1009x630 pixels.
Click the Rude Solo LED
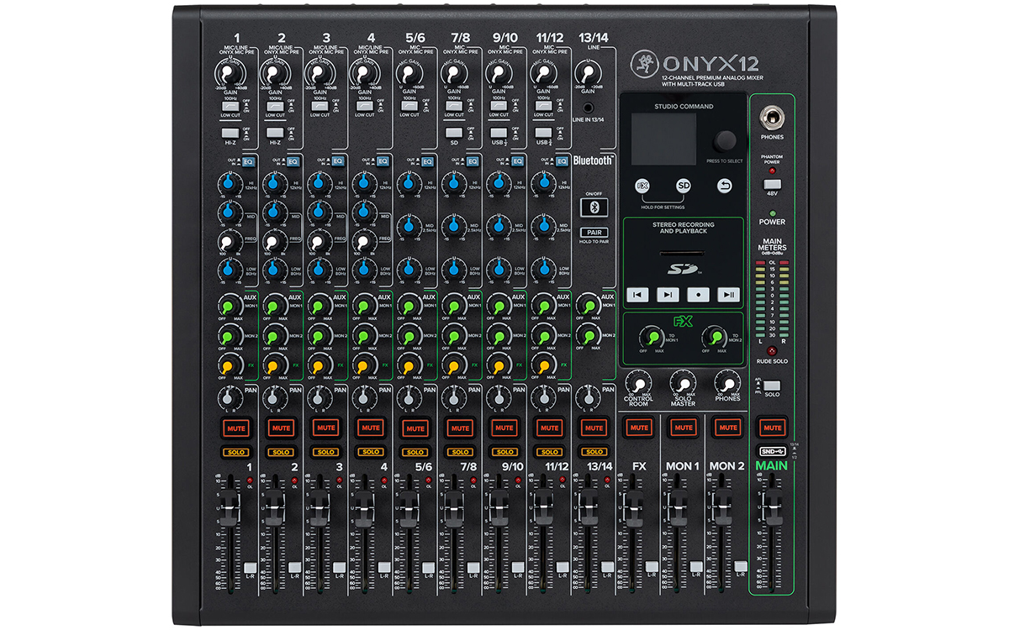pyautogui.click(x=772, y=349)
